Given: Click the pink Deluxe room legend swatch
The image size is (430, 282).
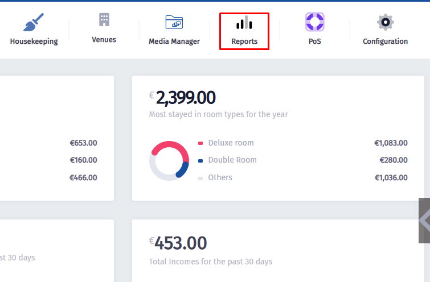Looking at the screenshot, I should [200, 143].
